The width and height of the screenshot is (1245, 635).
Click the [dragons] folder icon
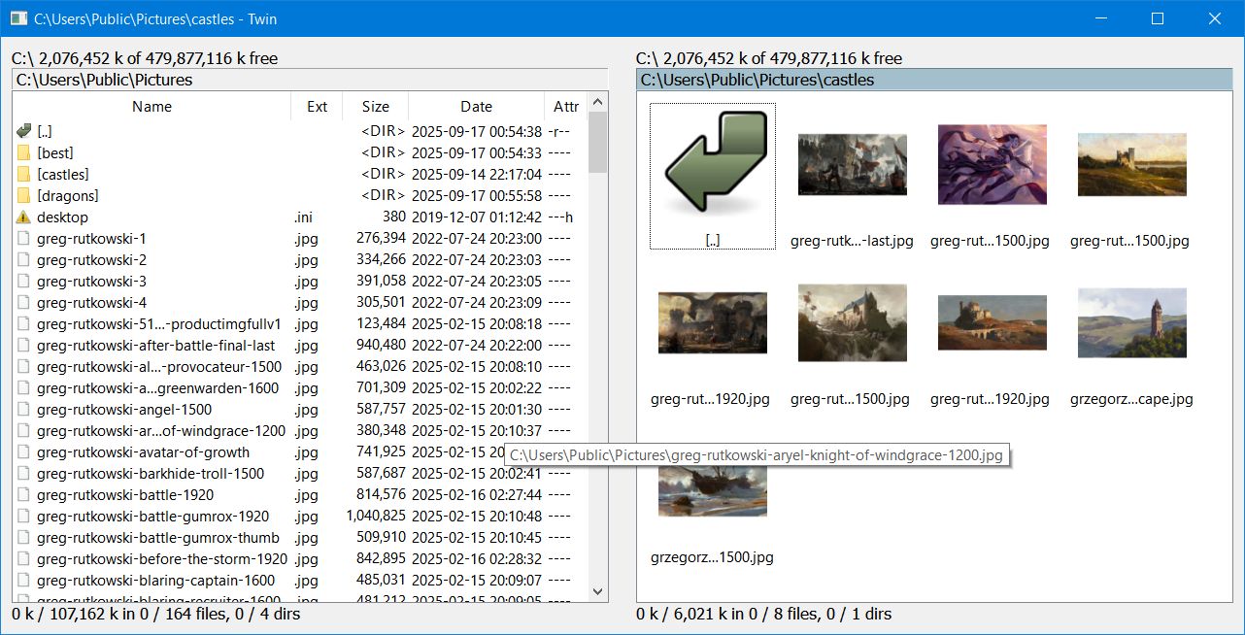click(24, 195)
